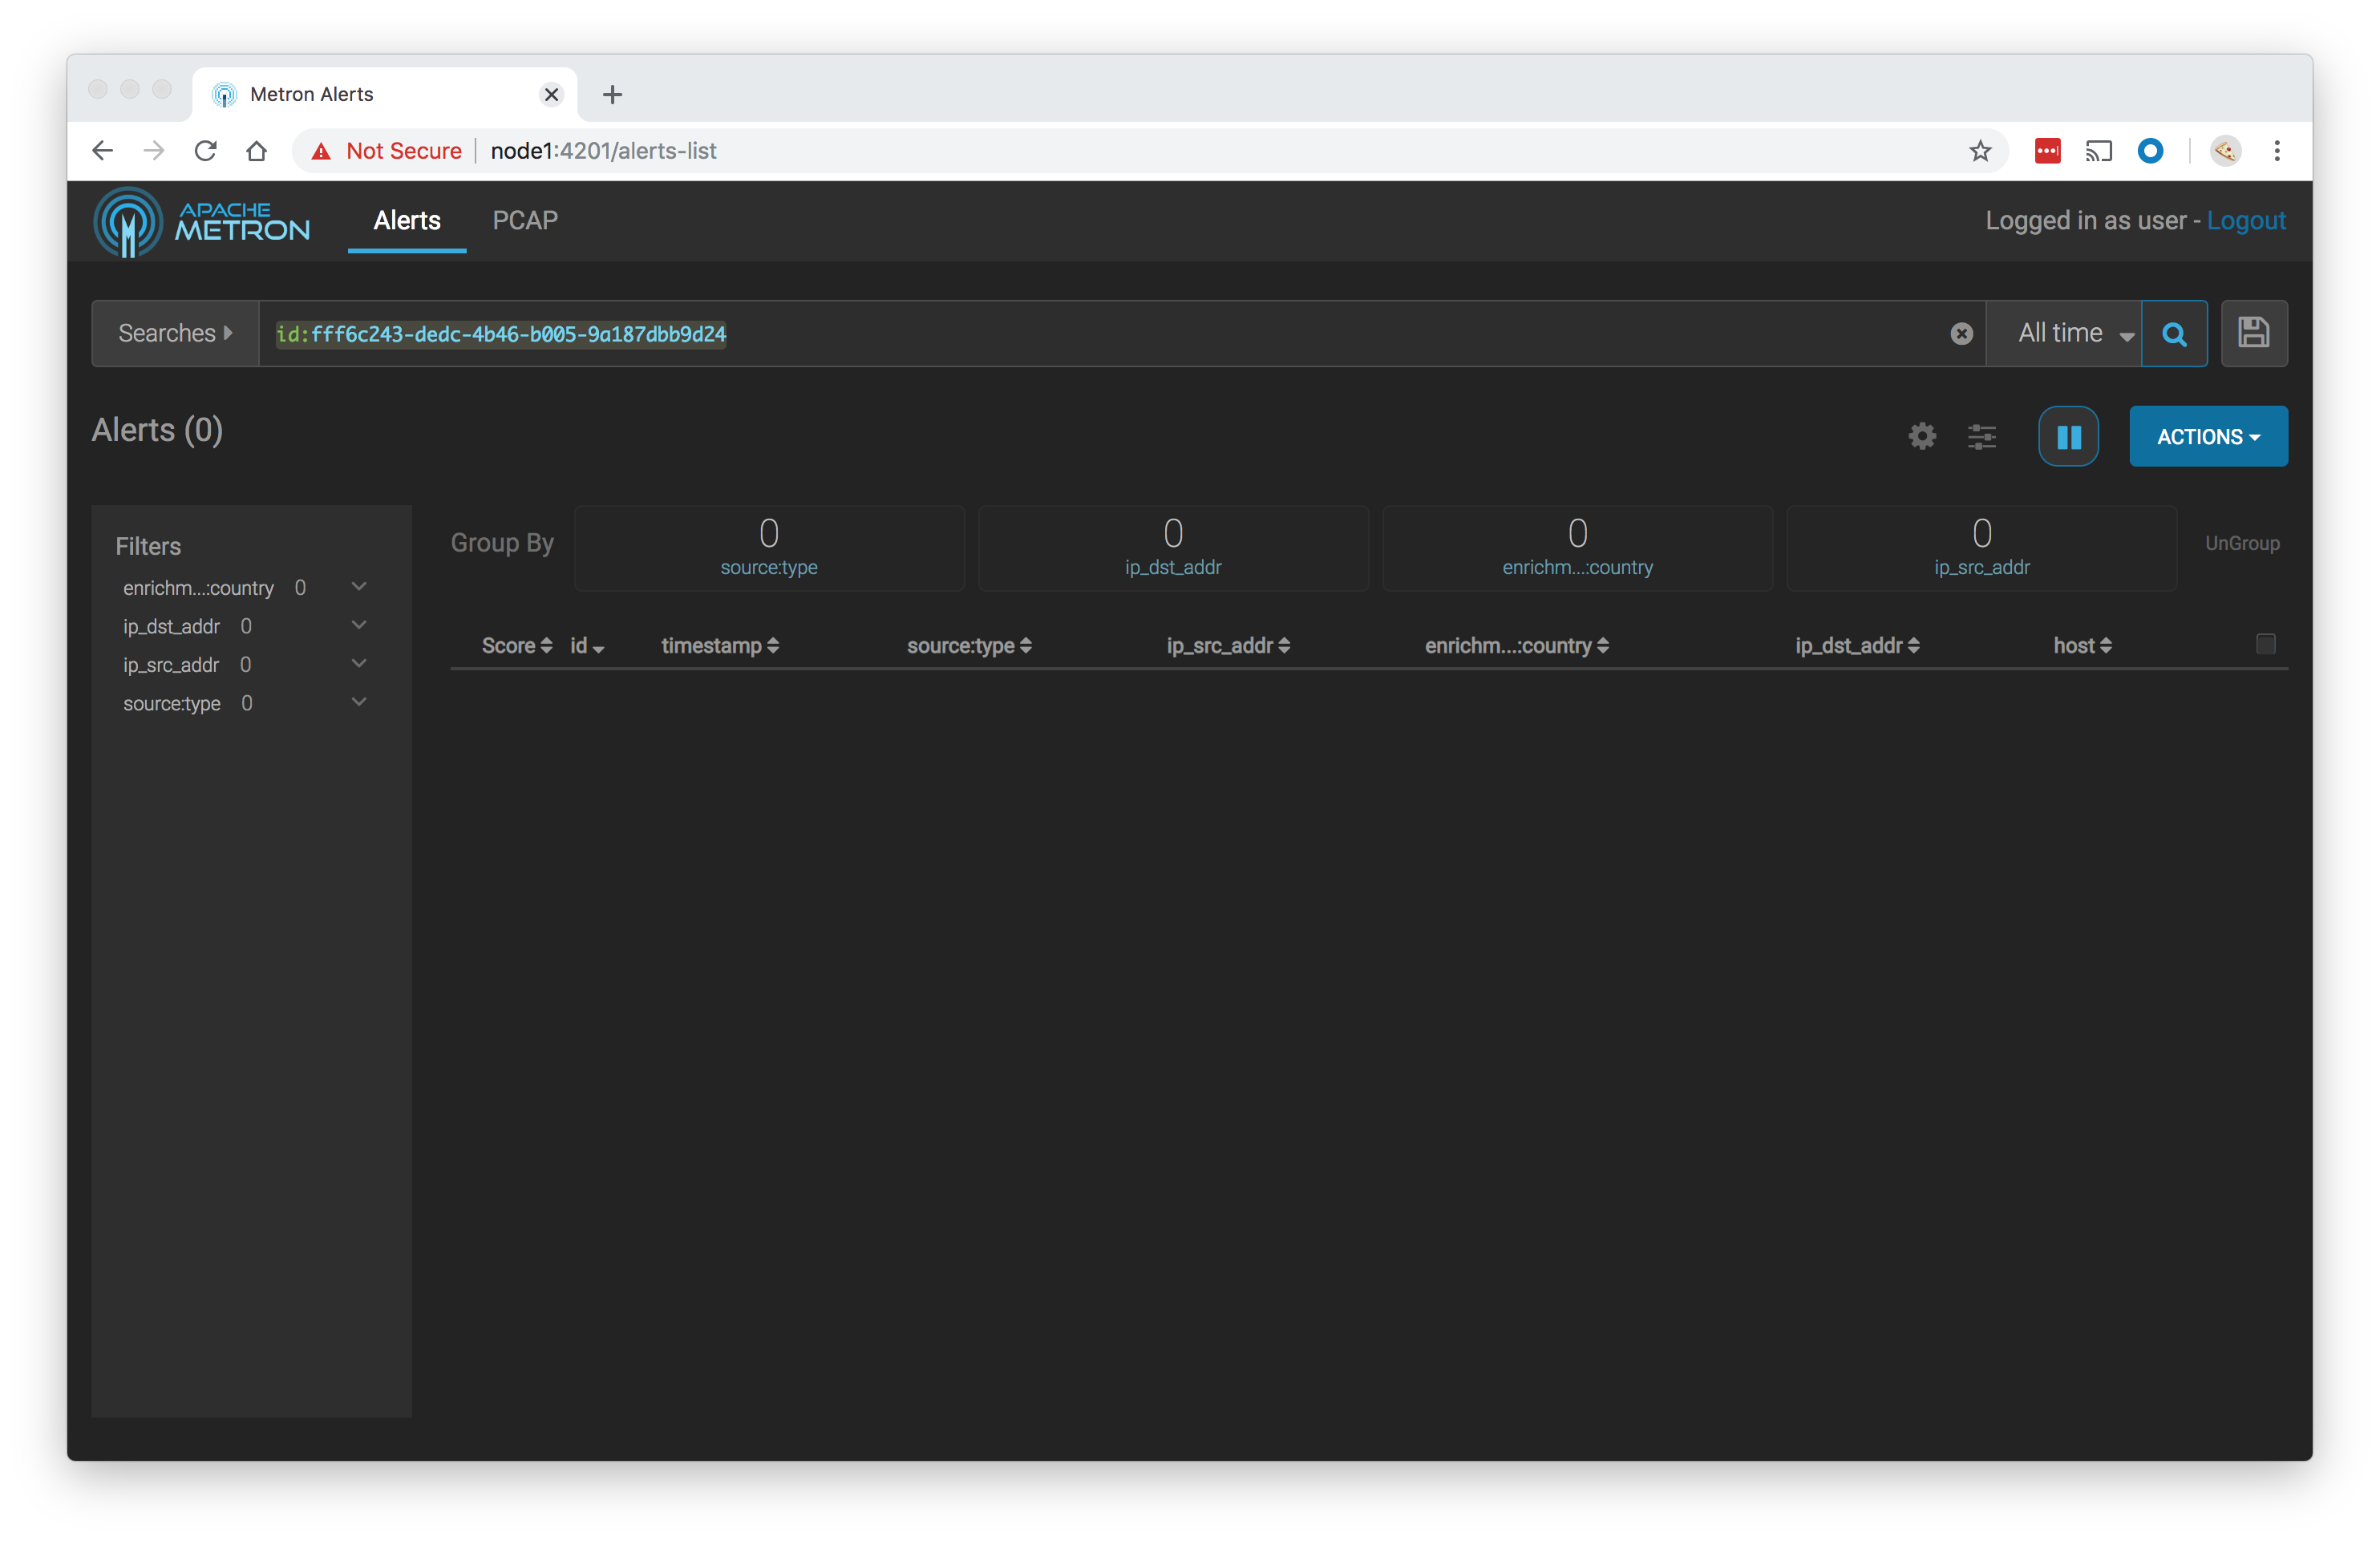The image size is (2380, 1541).
Task: Switch to the PCAP tab
Action: (524, 220)
